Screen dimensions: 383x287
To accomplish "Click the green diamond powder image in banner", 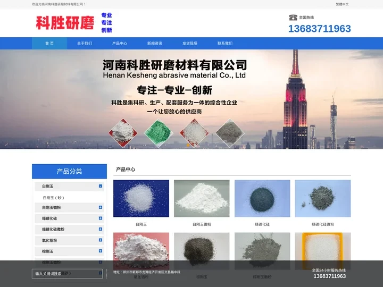I will click(159, 133).
